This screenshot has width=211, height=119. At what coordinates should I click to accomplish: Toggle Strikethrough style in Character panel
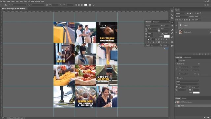click(166, 39)
